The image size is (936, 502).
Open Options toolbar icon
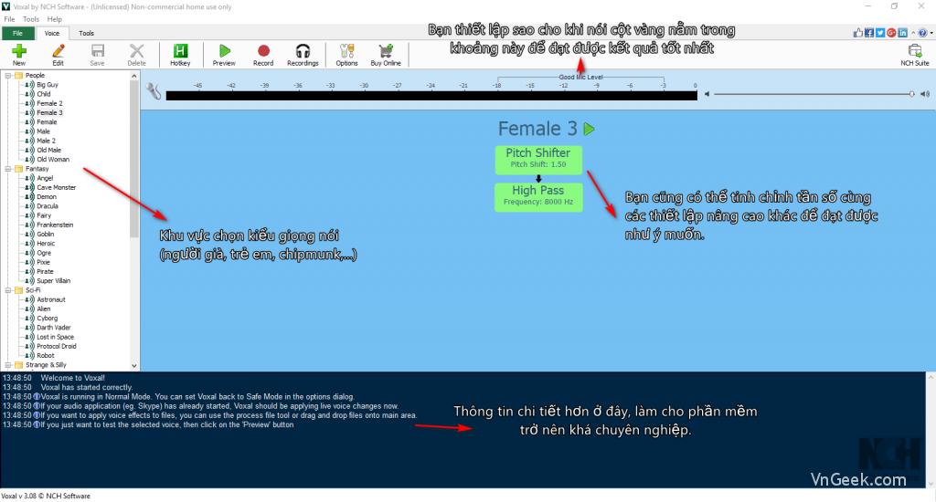pyautogui.click(x=346, y=54)
